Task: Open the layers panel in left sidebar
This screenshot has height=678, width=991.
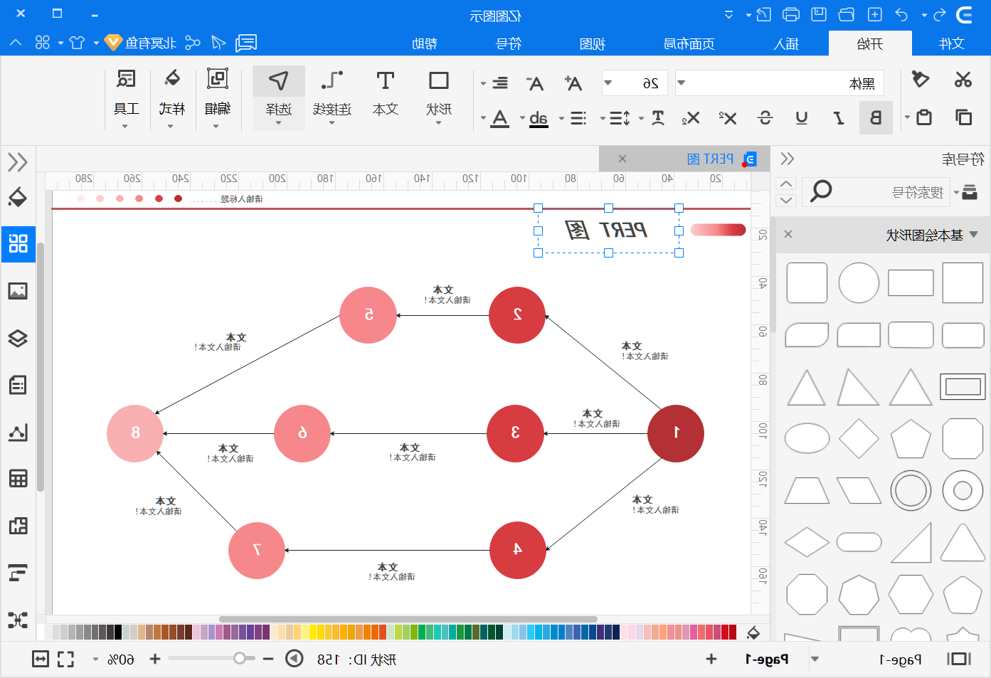Action: (18, 338)
